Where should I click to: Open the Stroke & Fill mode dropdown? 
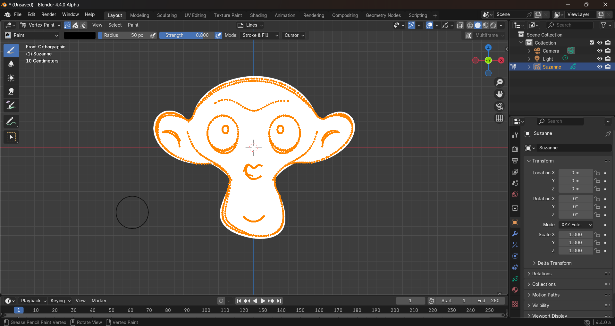click(259, 35)
